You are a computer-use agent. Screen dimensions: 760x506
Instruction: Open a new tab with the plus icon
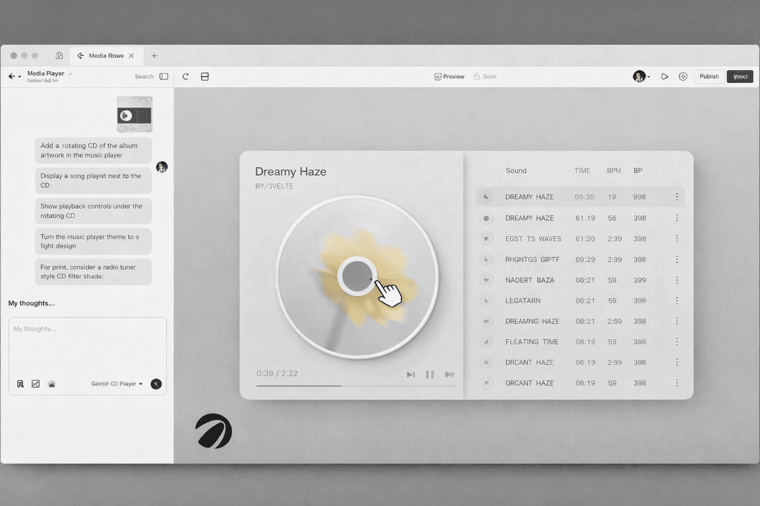(154, 56)
